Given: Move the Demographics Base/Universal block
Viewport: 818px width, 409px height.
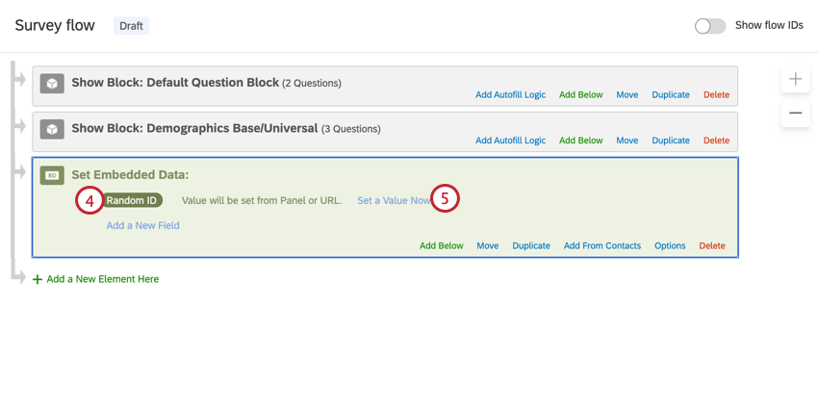Looking at the screenshot, I should click(x=627, y=141).
